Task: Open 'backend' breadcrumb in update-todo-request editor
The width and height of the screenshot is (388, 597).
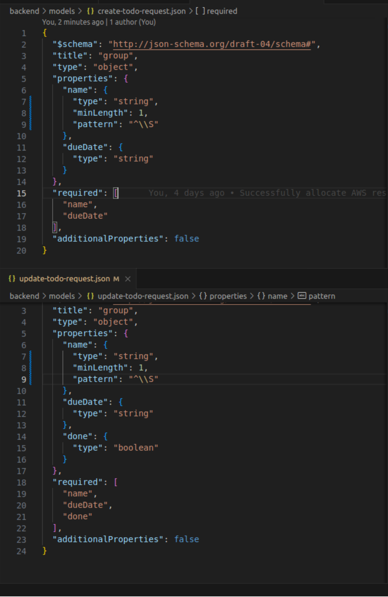Action: click(x=24, y=296)
